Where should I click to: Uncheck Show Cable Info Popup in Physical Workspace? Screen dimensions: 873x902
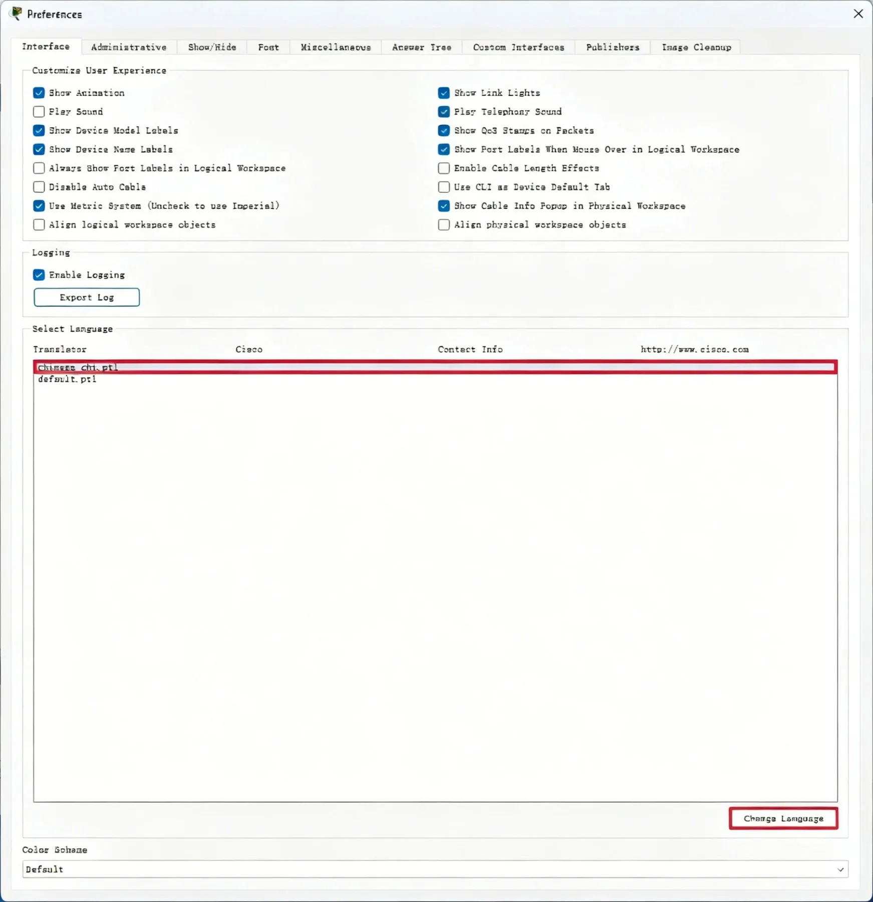444,205
